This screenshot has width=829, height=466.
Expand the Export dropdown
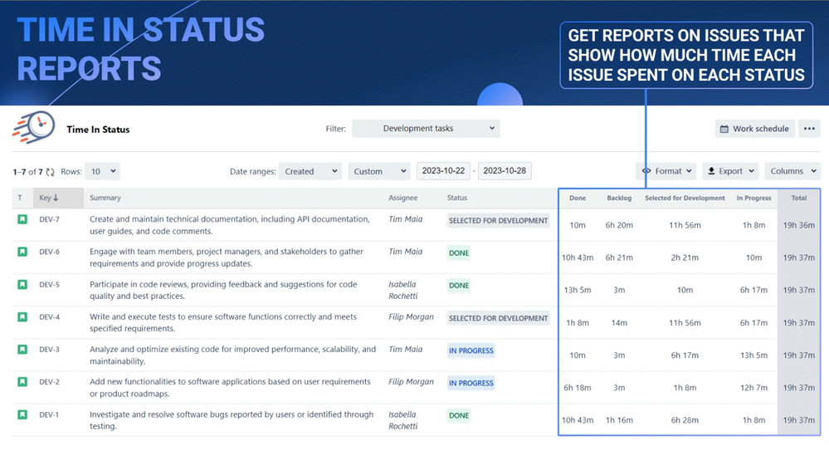pyautogui.click(x=730, y=171)
